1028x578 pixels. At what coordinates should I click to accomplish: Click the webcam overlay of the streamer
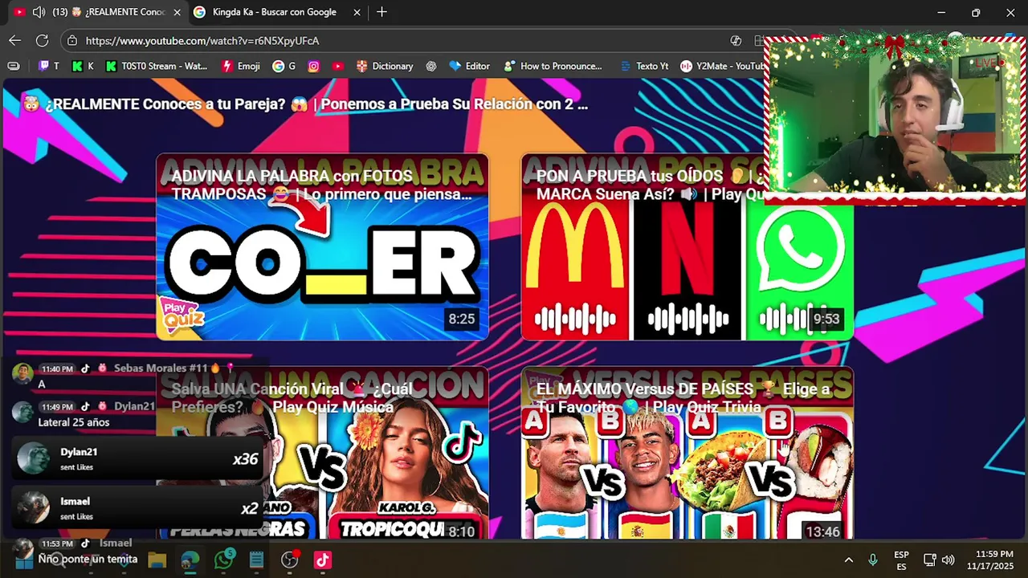click(x=895, y=118)
